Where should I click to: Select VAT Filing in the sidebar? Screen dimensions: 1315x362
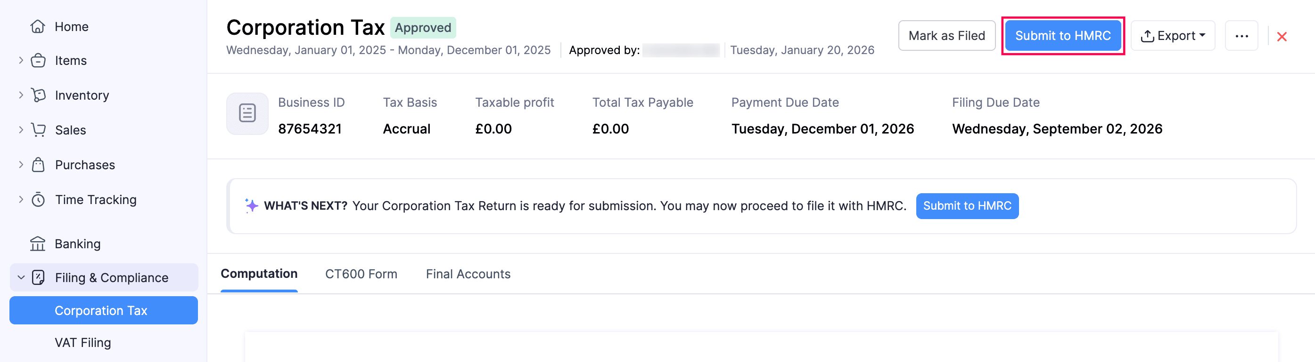82,342
